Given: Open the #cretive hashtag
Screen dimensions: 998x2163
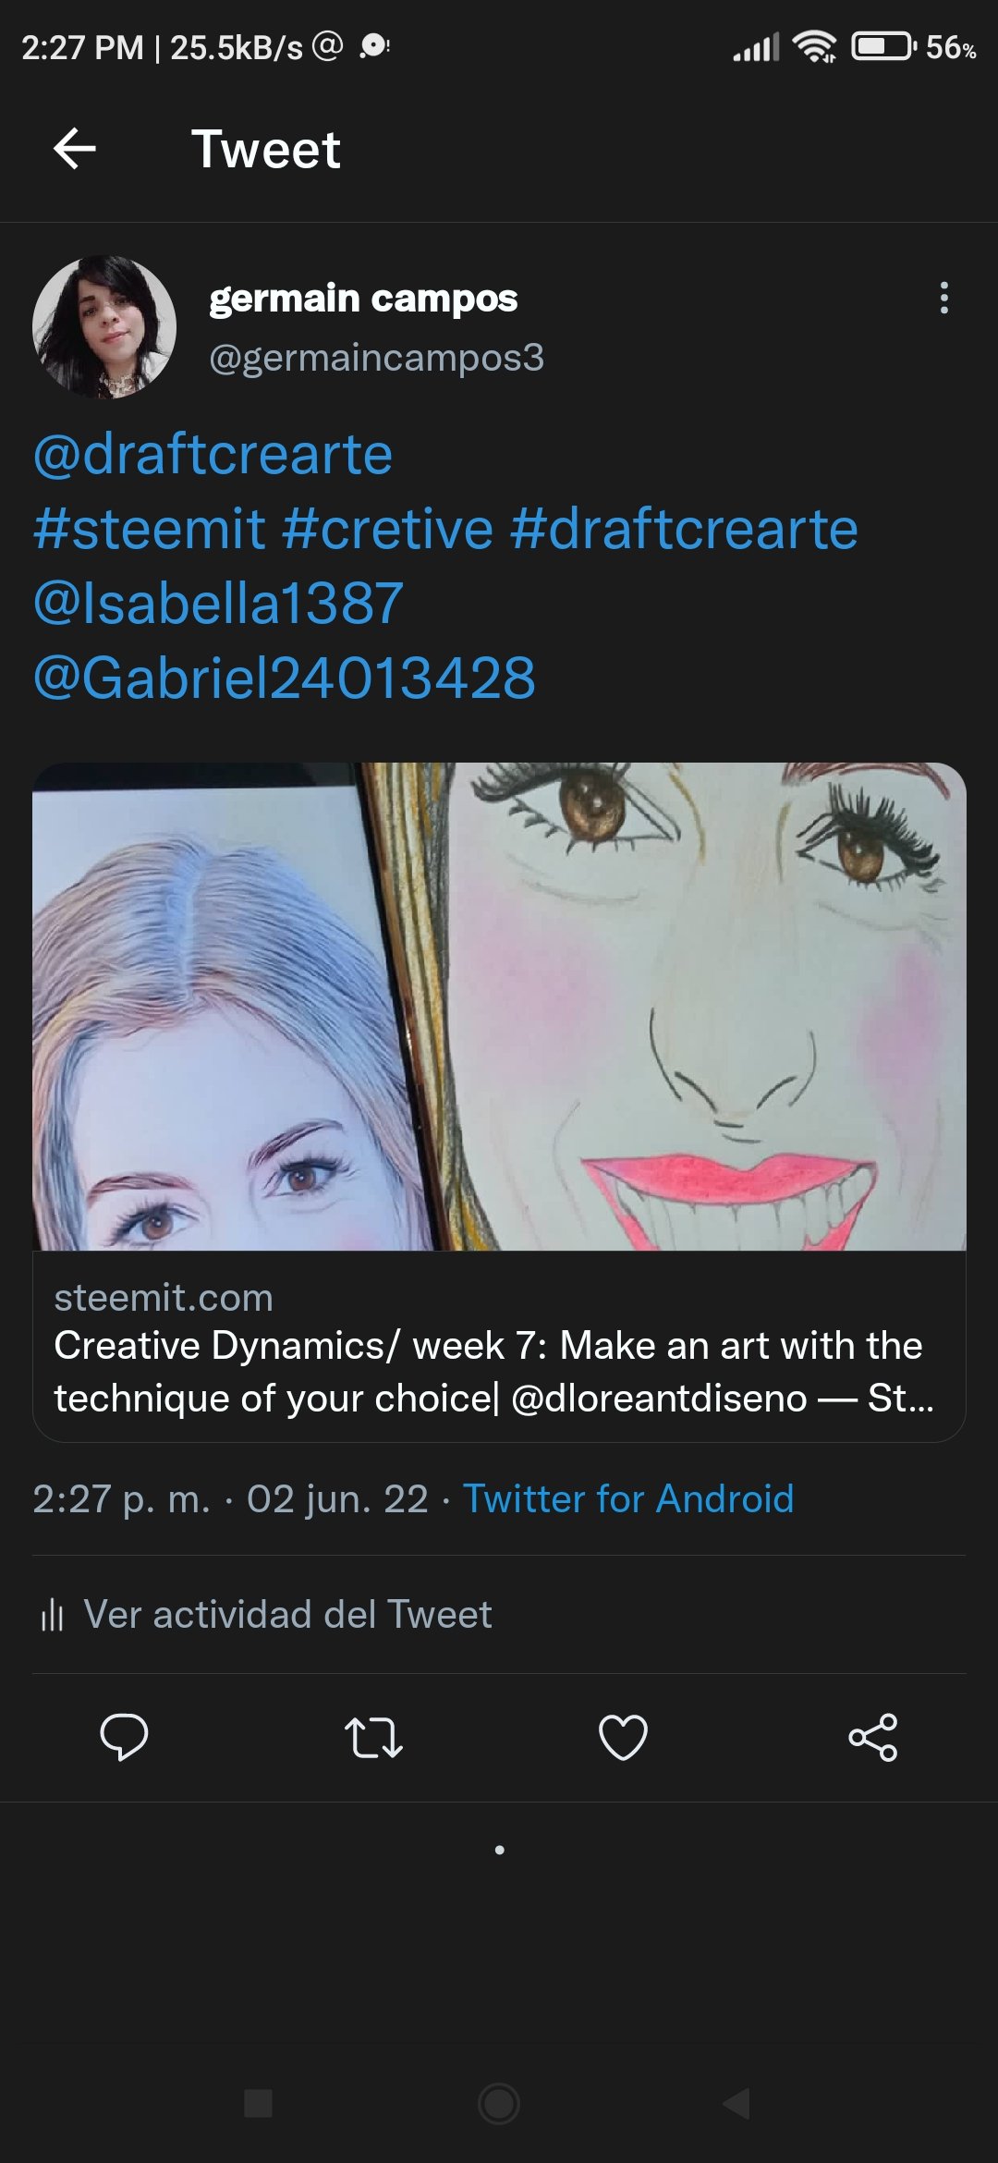Looking at the screenshot, I should [388, 529].
